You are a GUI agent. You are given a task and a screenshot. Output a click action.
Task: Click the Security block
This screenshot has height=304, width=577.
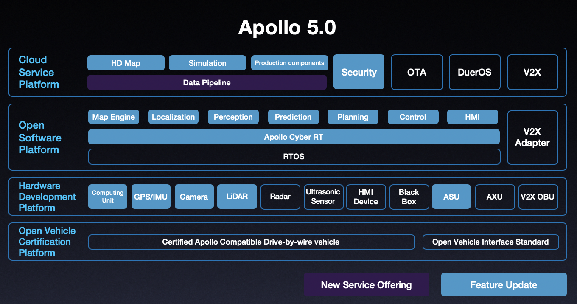tap(359, 72)
